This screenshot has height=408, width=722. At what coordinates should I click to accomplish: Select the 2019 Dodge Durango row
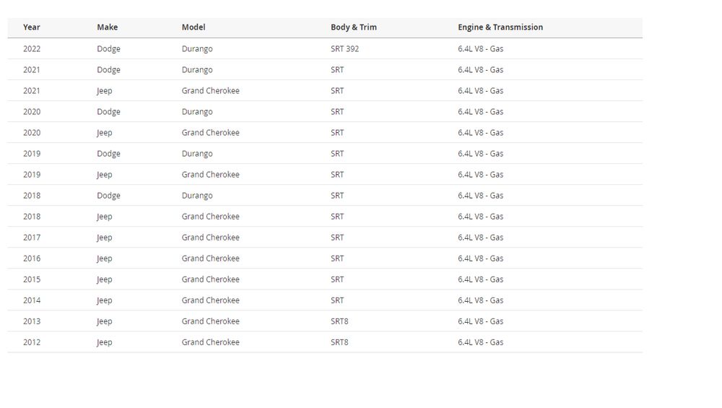pos(325,154)
